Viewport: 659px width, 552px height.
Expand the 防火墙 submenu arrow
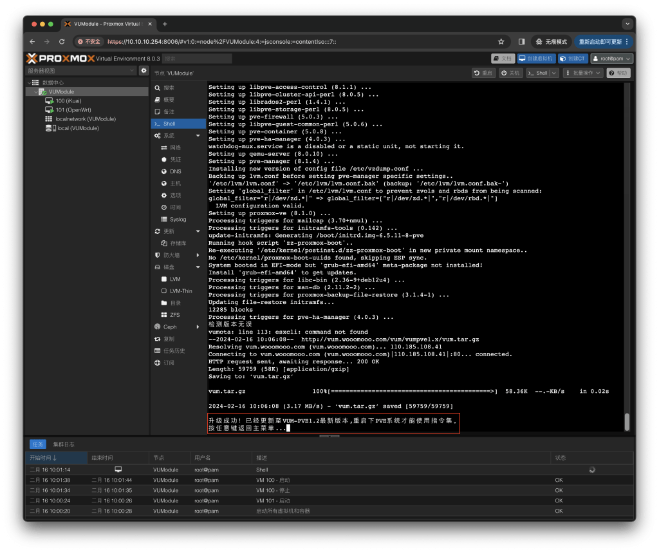point(198,255)
